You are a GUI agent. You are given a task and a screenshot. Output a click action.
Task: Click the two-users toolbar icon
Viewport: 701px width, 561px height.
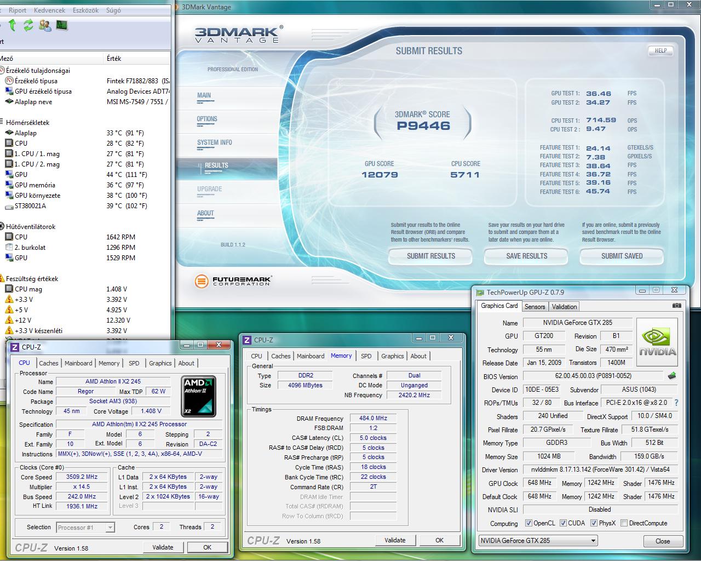pos(45,25)
